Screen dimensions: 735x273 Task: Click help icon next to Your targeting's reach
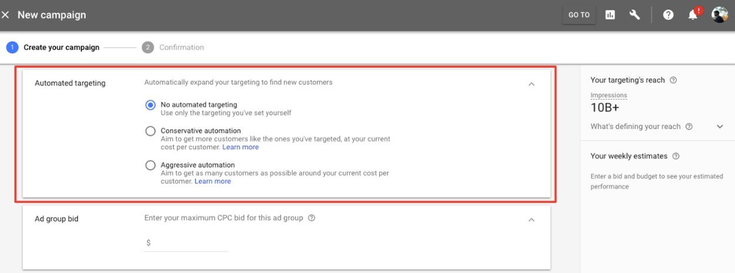tap(673, 80)
